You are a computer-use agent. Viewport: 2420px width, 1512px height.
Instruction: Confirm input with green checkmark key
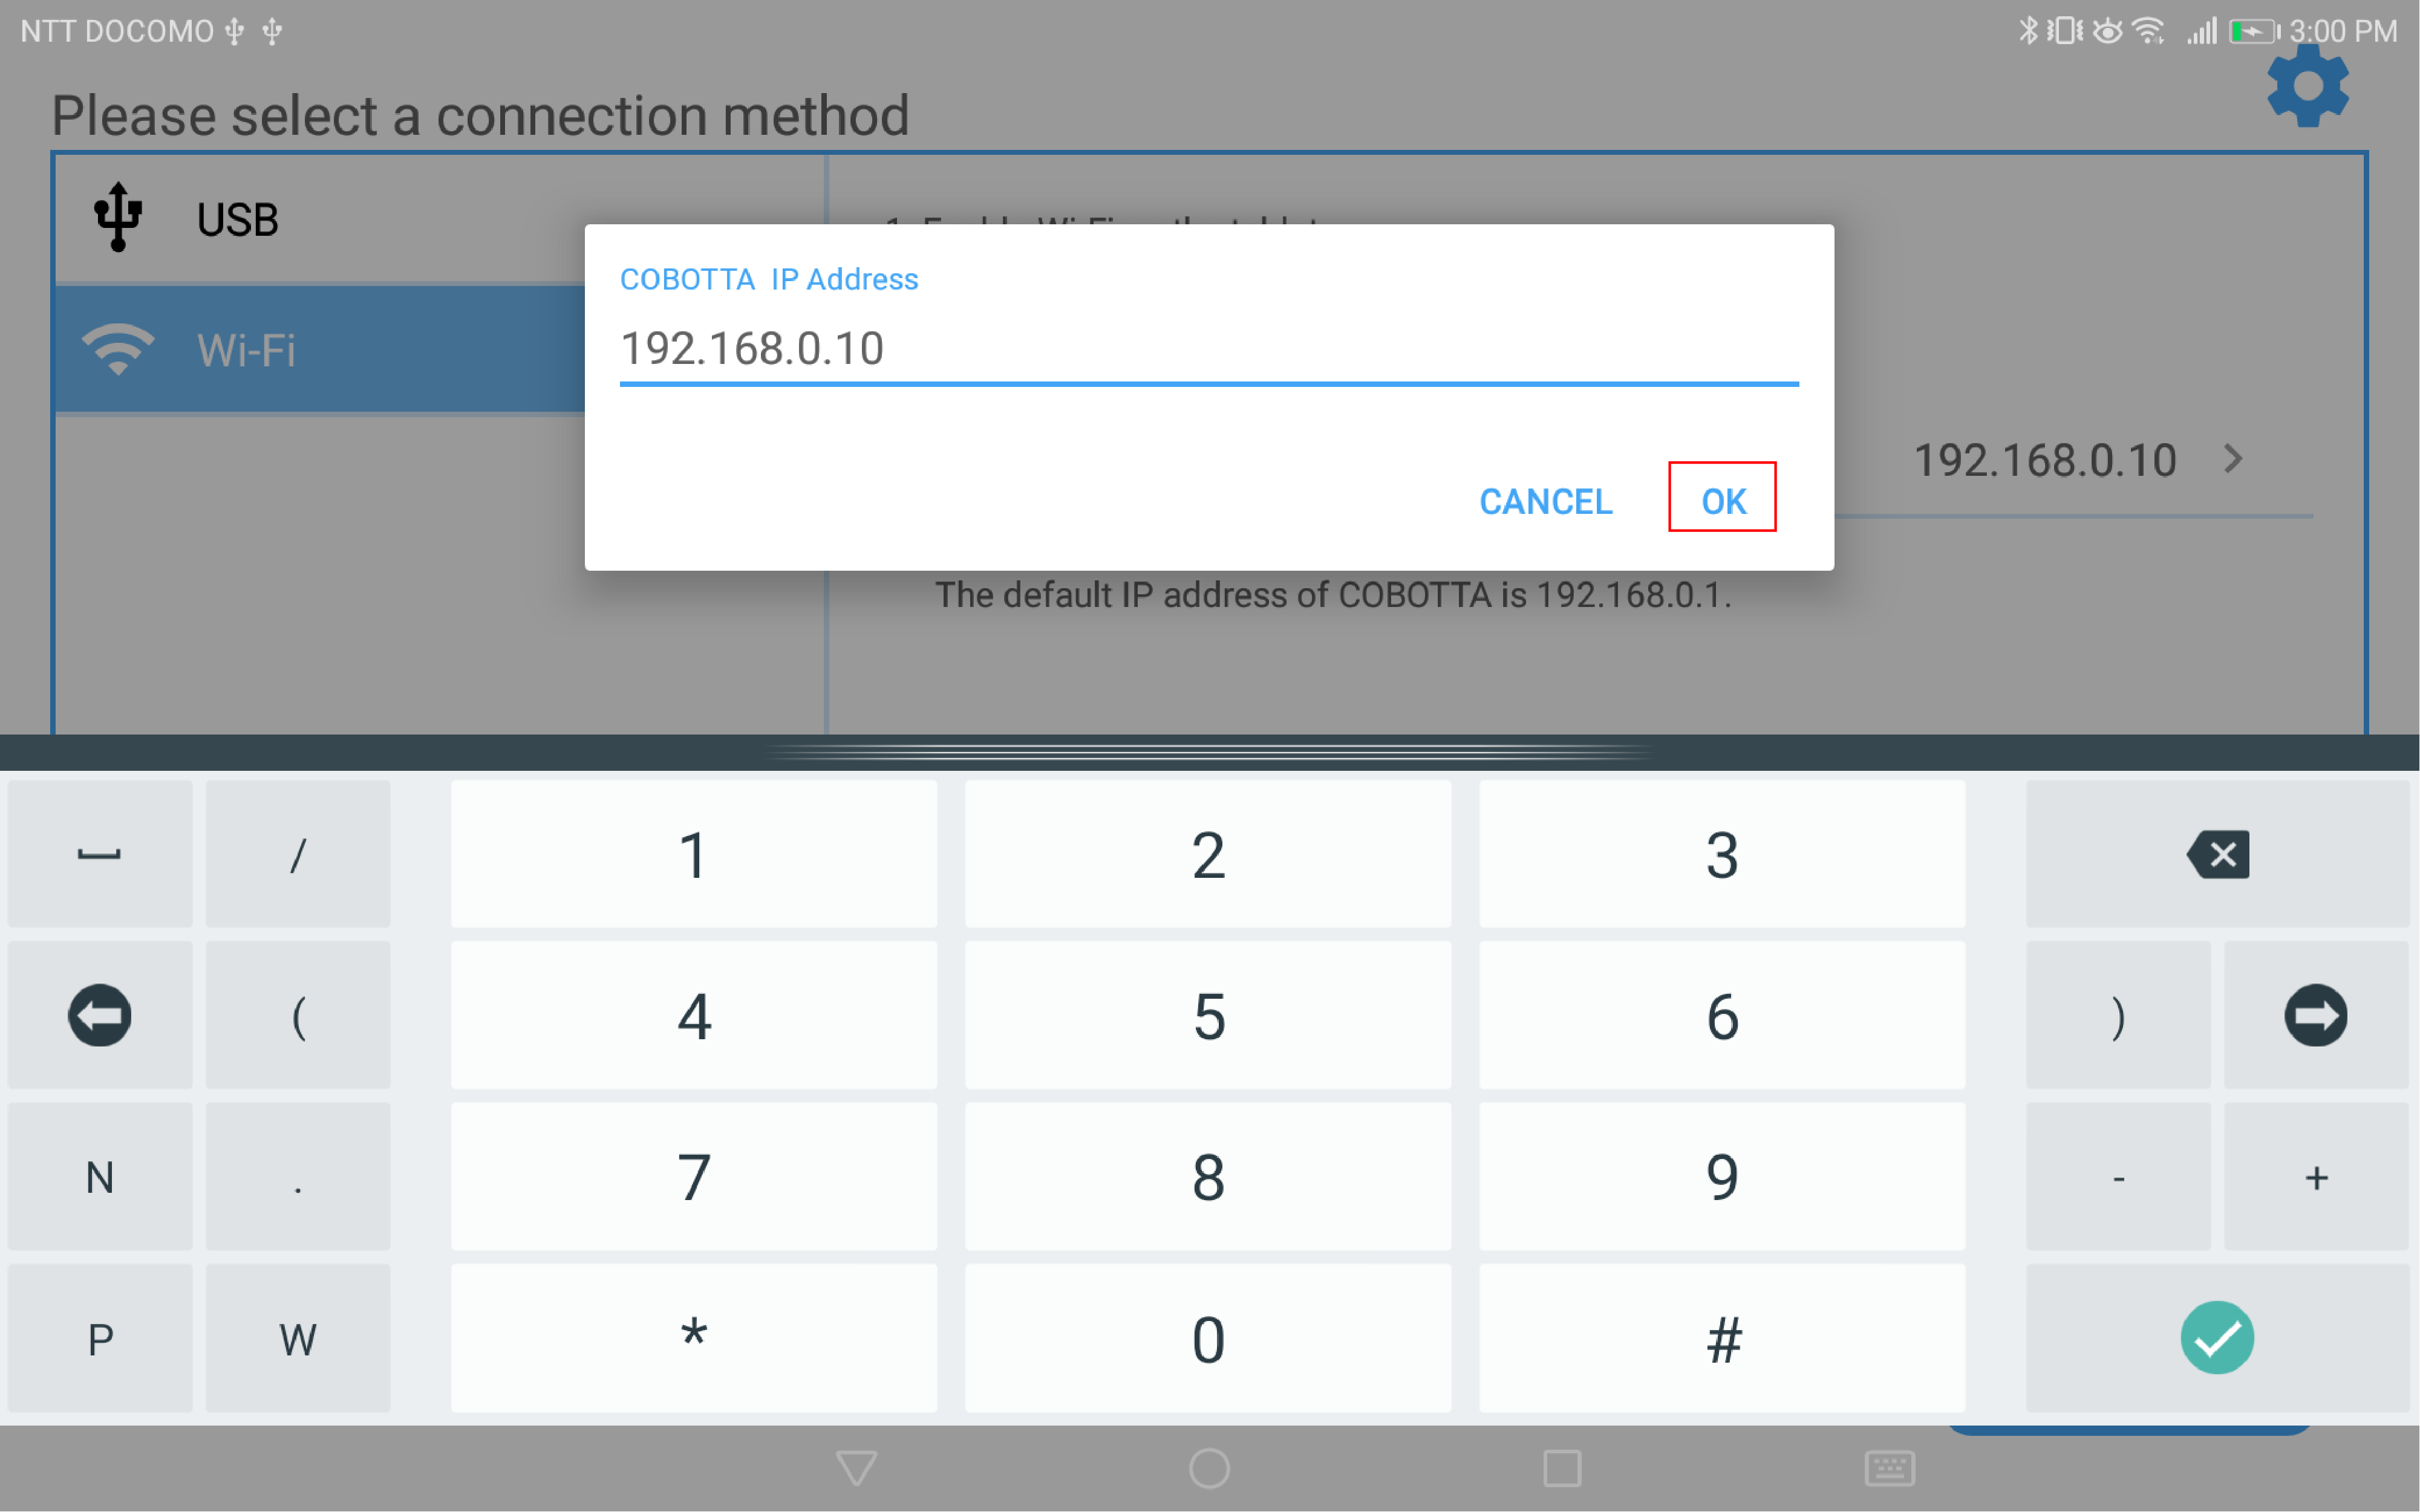point(2216,1337)
